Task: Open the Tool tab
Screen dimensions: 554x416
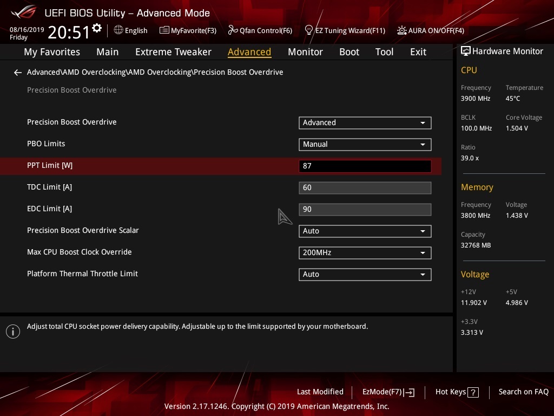Action: tap(384, 52)
